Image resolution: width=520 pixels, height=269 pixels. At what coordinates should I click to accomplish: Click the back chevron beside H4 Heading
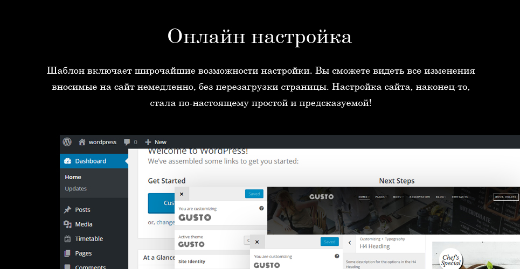(x=350, y=243)
